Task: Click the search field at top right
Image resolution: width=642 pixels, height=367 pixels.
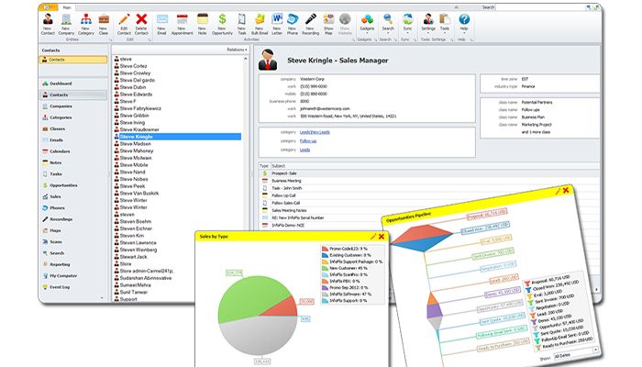Action: pos(540,7)
